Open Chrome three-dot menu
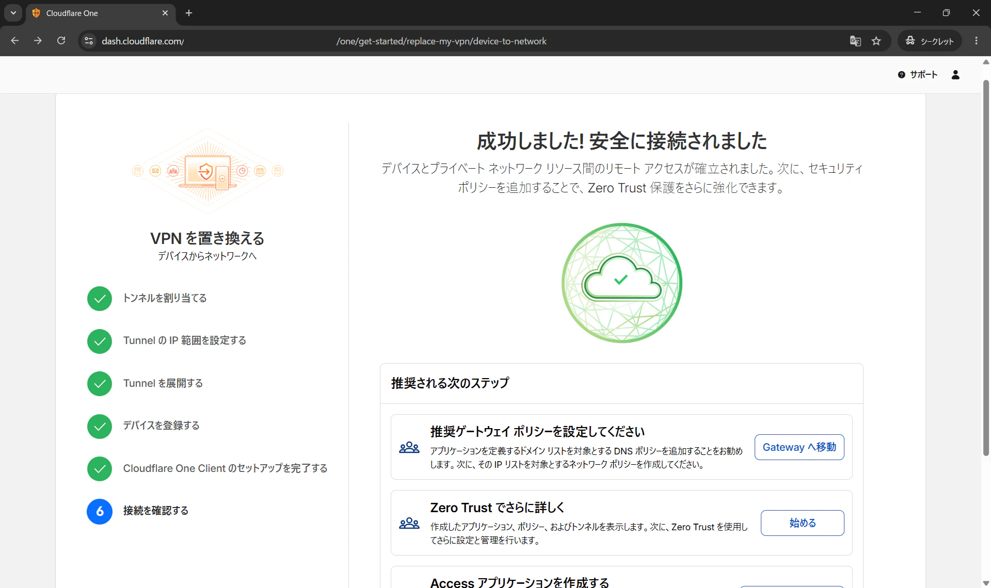 pos(976,41)
